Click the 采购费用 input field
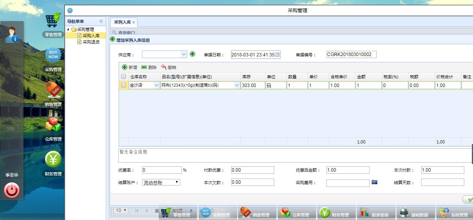Viewport: 473px width, 220px height. click(348, 183)
